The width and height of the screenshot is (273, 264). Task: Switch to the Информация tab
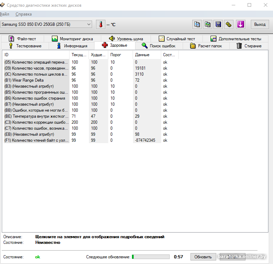[72, 46]
